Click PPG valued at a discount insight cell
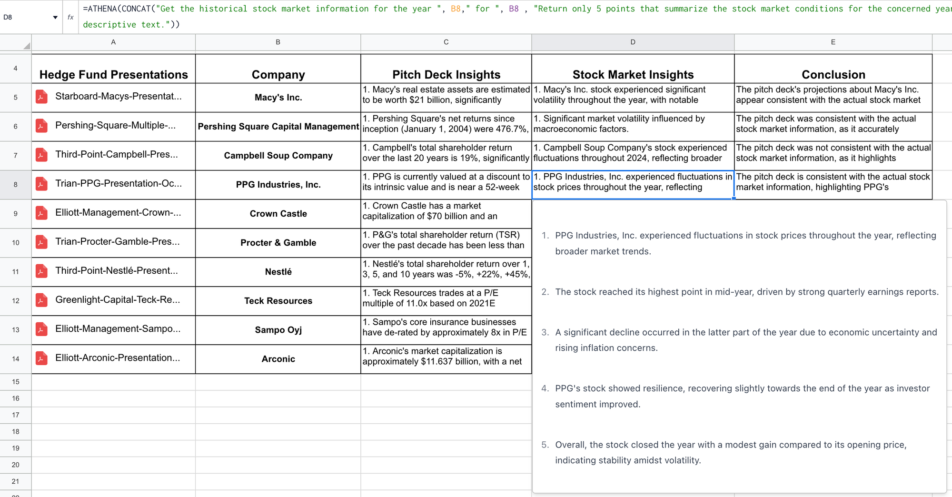Screen dimensions: 952x497 [446, 185]
